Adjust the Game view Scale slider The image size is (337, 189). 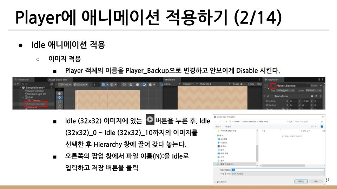[x=244, y=84]
